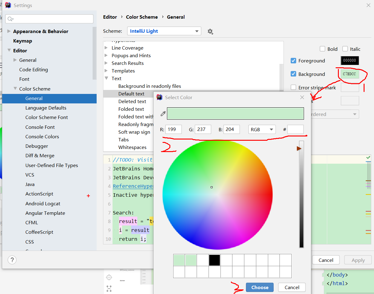
Task: Expand the Search Results group
Action: click(x=106, y=63)
